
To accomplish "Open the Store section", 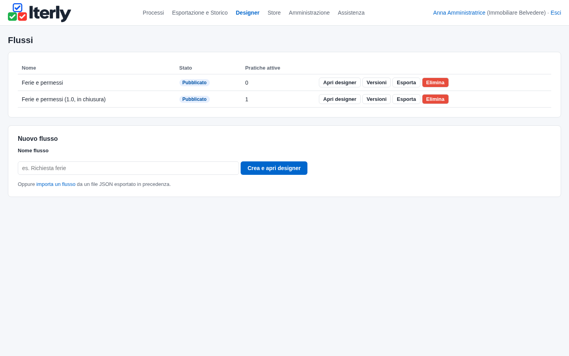I will (274, 13).
